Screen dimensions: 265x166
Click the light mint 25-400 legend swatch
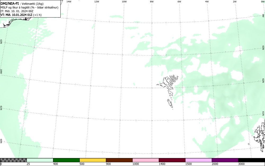pyautogui.click(x=40, y=160)
